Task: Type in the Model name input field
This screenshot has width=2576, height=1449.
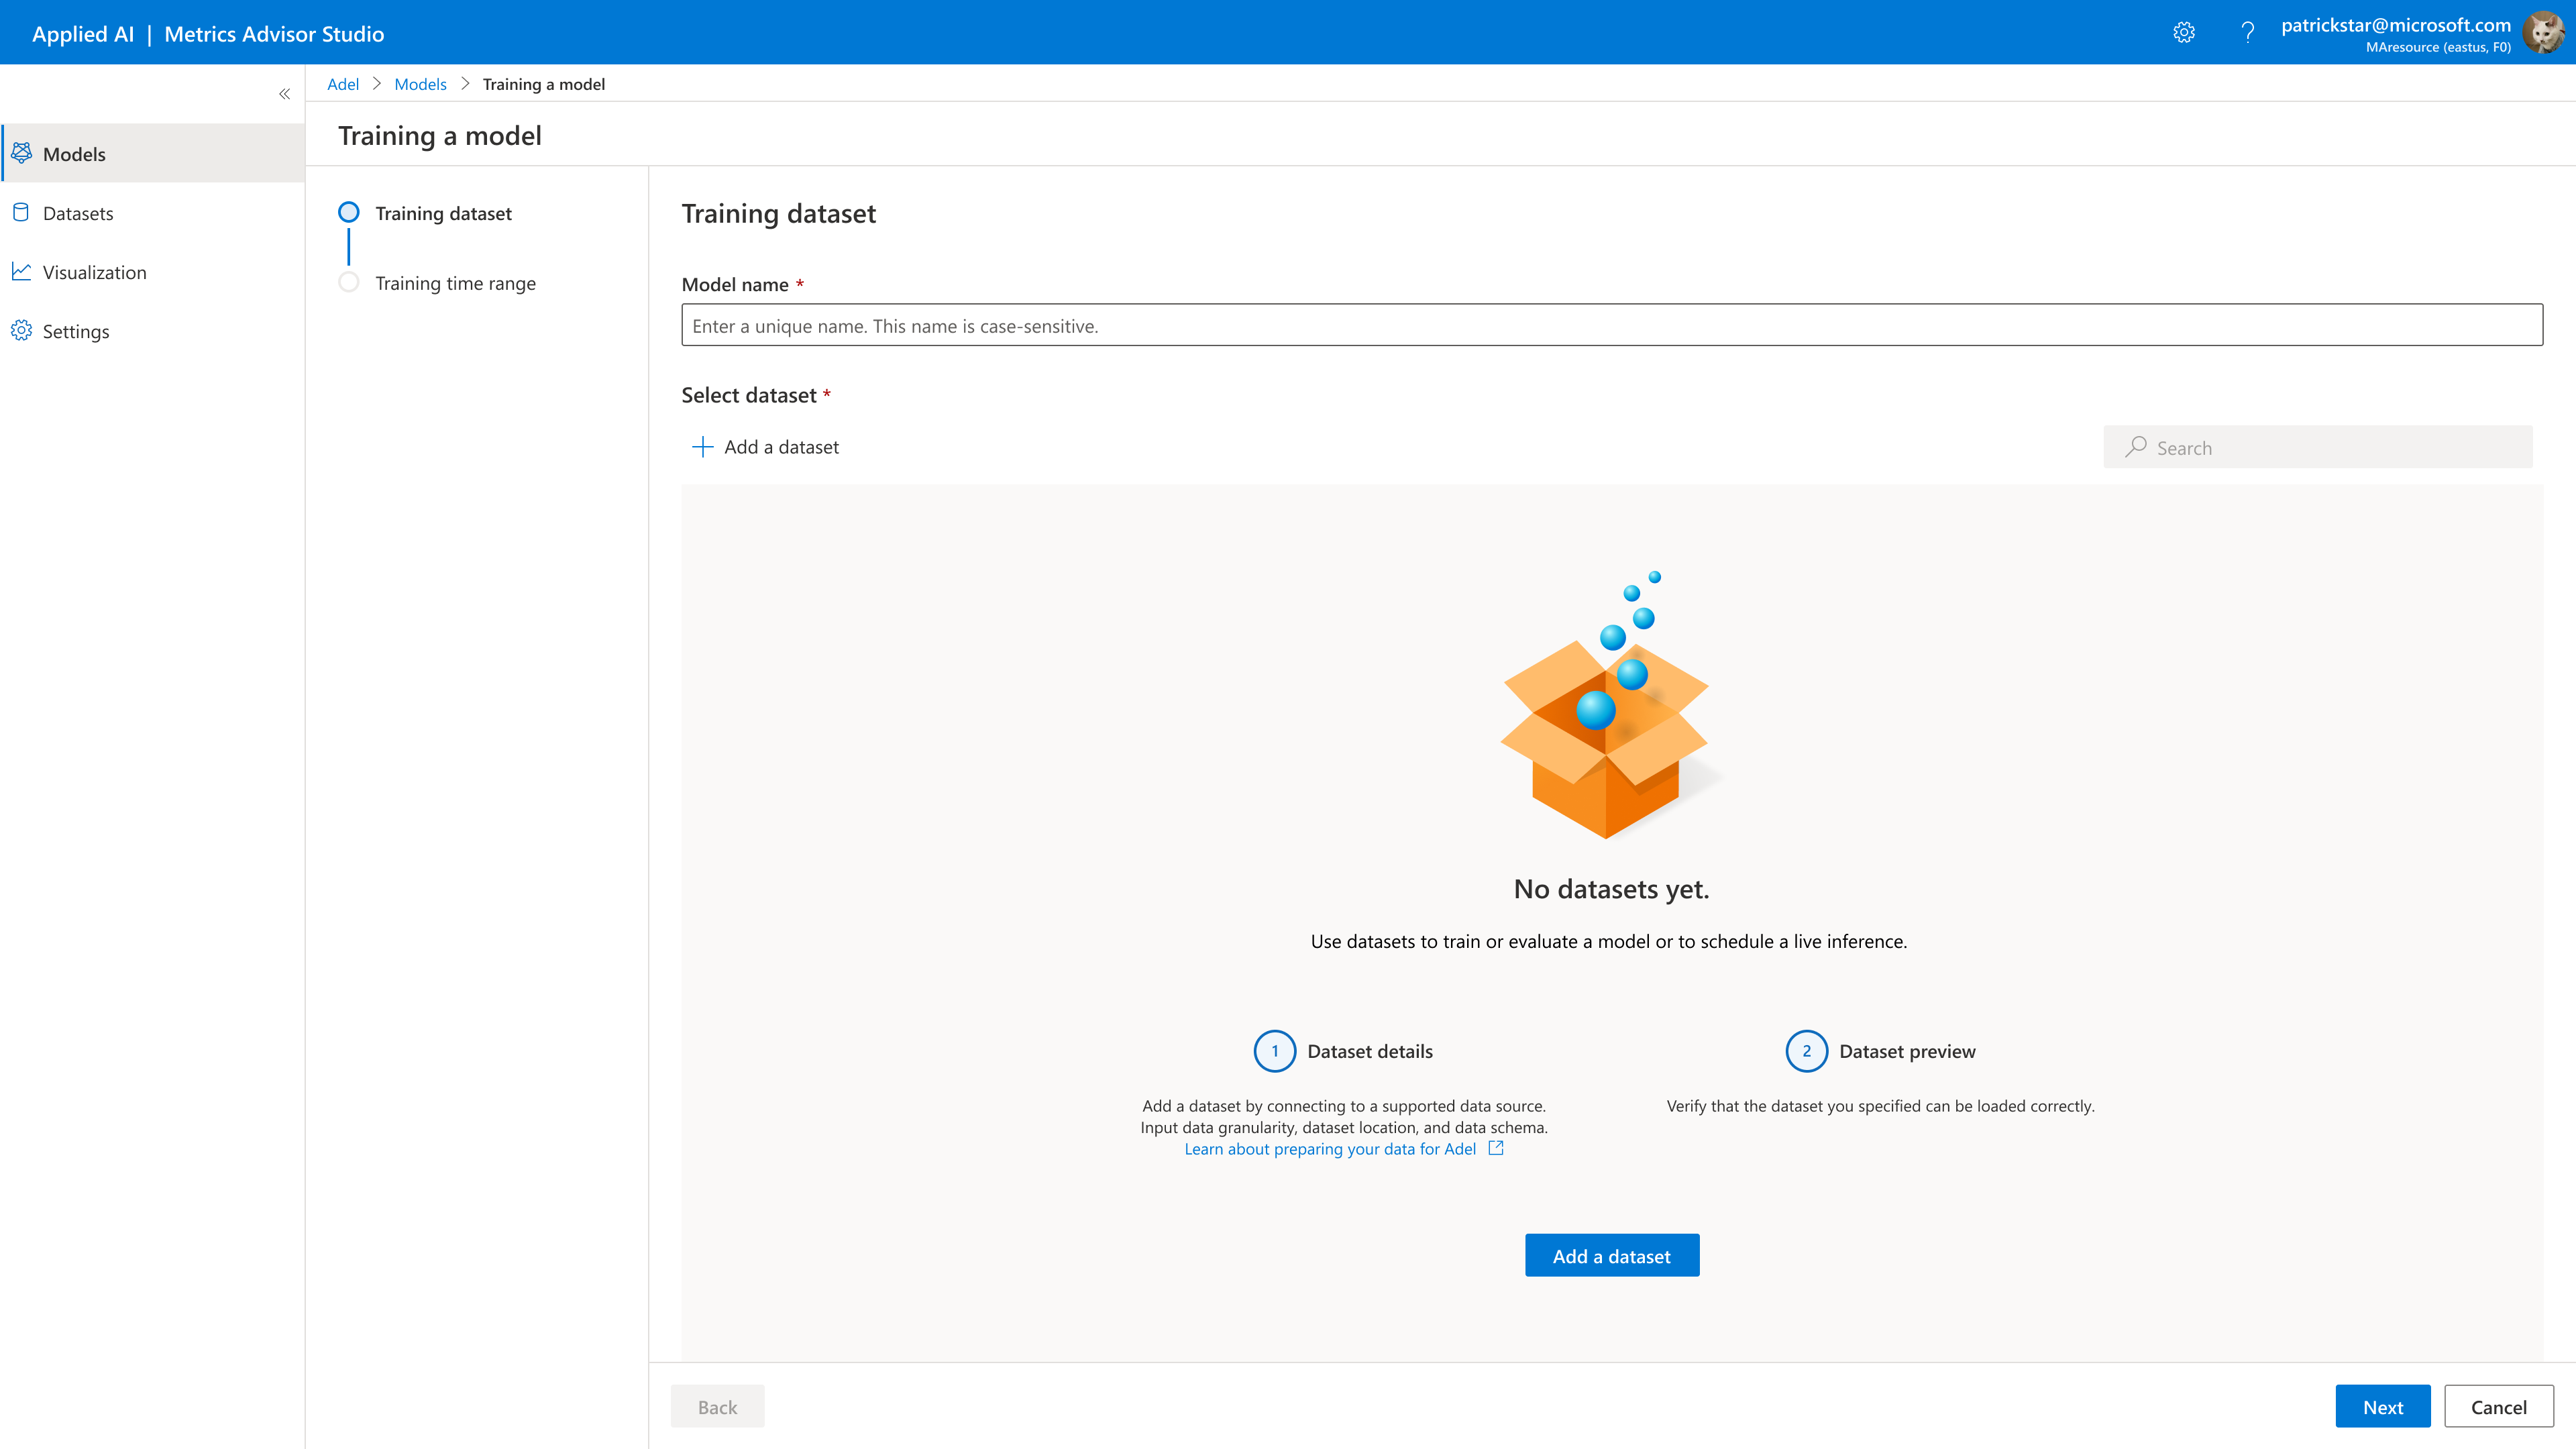Action: [x=1611, y=325]
